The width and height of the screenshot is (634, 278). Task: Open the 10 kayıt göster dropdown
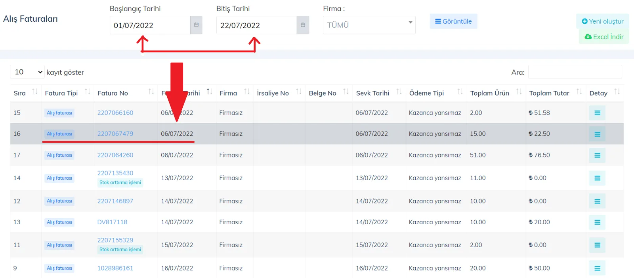tap(27, 72)
